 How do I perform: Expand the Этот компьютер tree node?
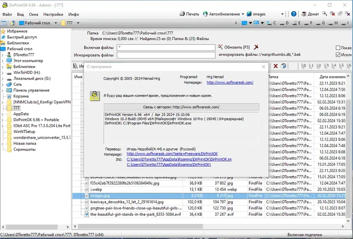pos(3,61)
